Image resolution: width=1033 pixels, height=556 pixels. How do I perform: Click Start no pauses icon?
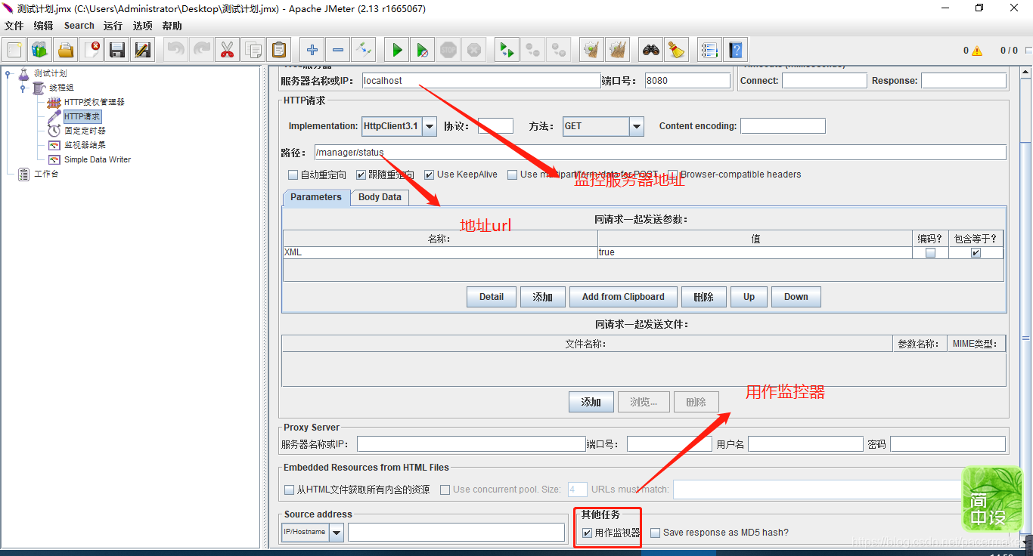click(422, 51)
